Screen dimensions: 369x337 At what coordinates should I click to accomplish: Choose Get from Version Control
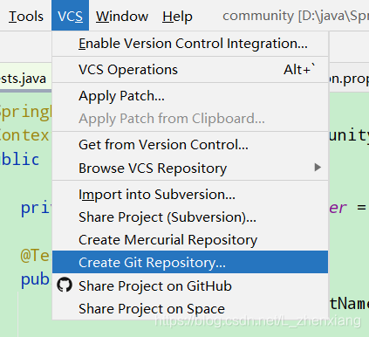coord(190,145)
